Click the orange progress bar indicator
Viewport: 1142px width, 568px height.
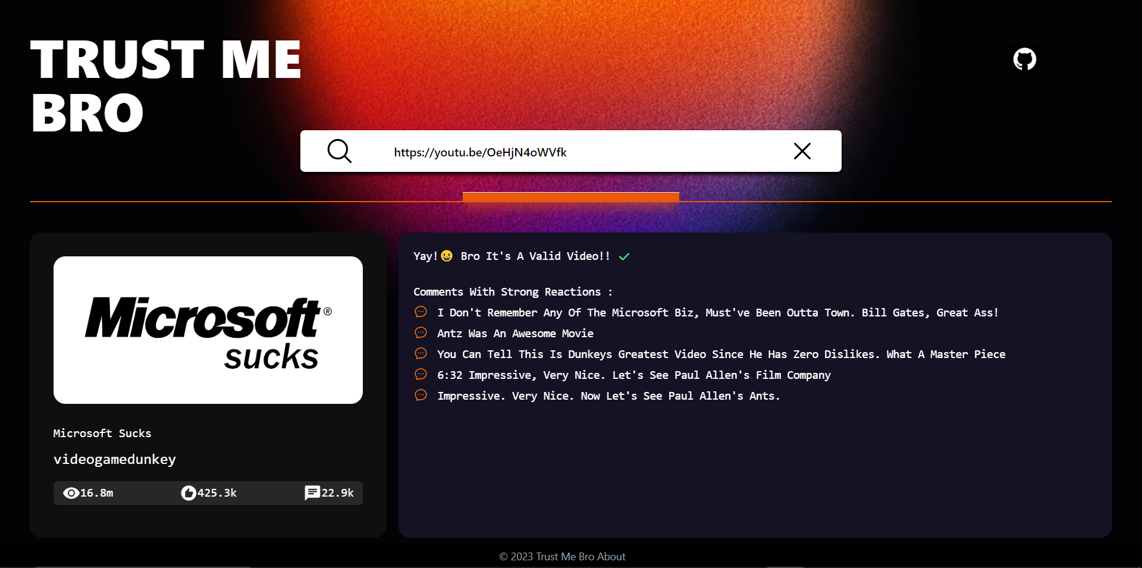point(571,197)
